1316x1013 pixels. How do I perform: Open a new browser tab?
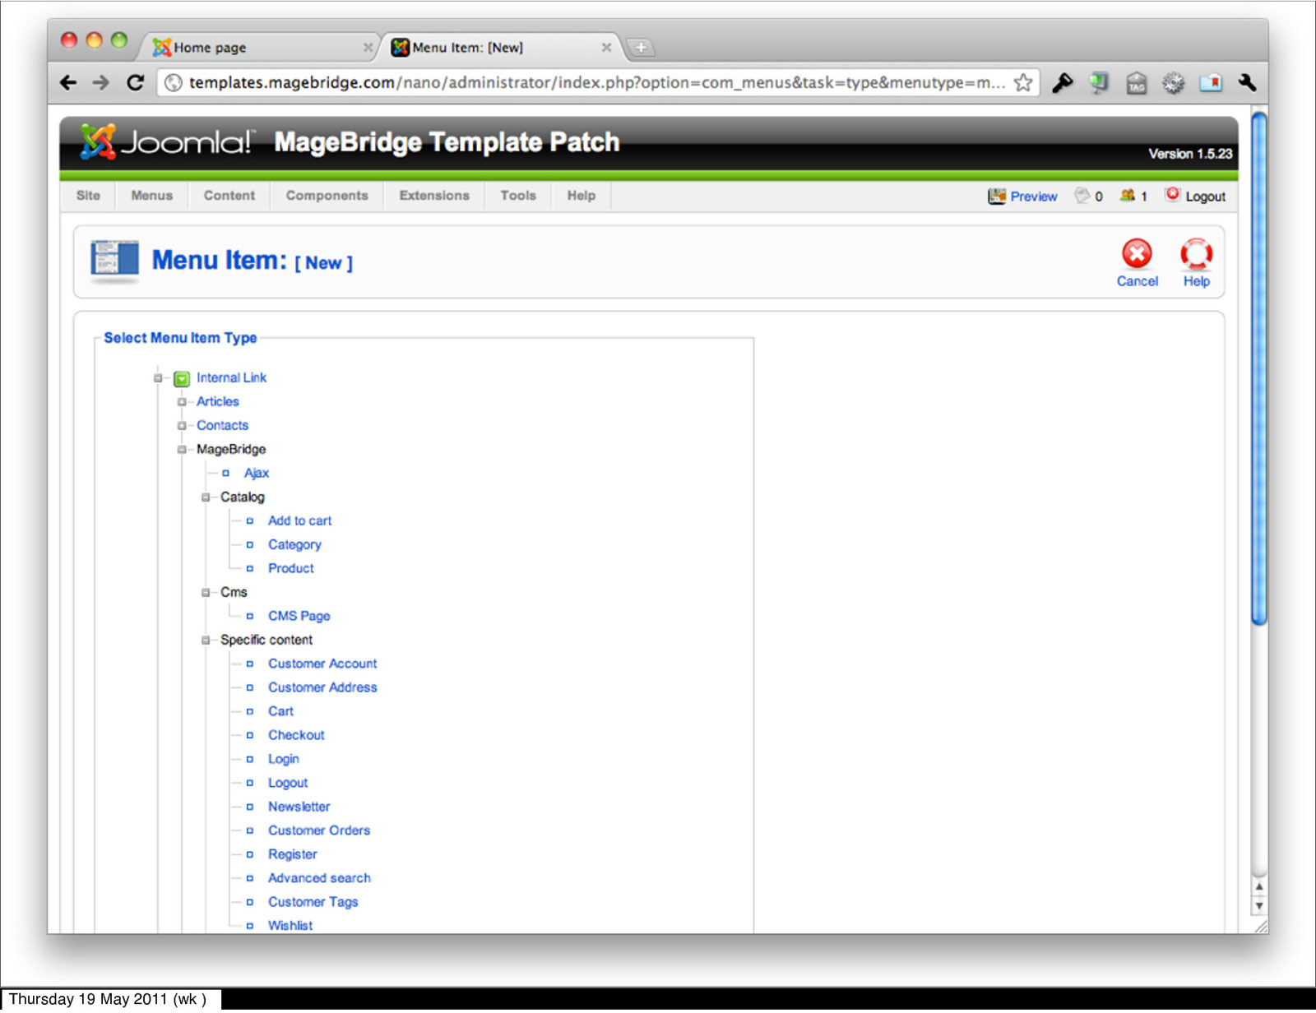(641, 48)
